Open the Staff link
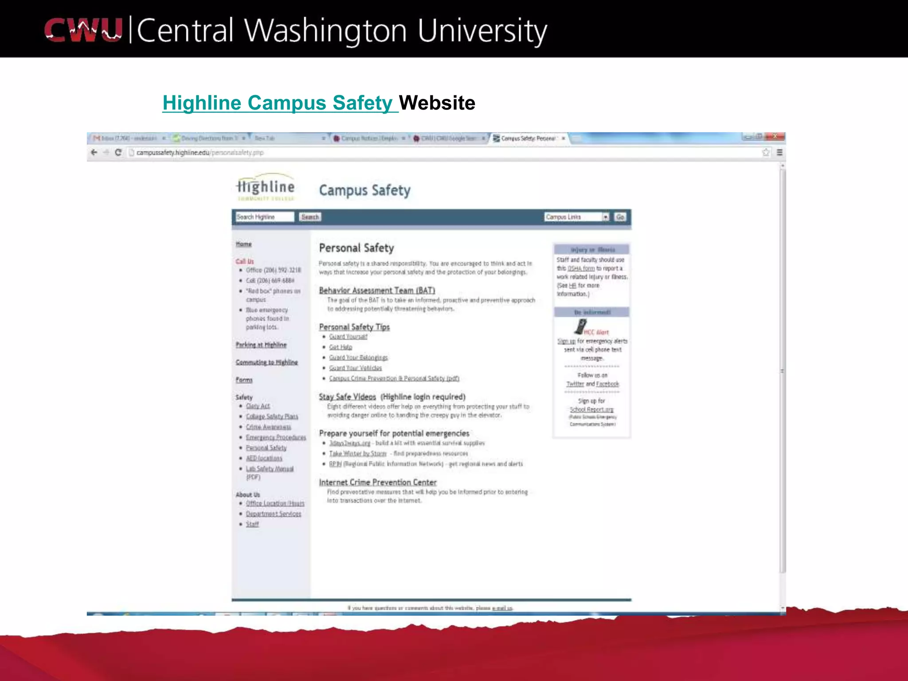This screenshot has width=908, height=681. [252, 524]
